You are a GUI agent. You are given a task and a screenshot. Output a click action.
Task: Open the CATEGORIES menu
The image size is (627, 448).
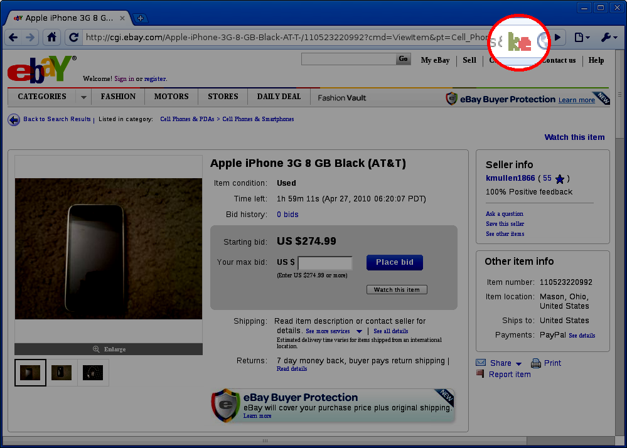click(42, 97)
